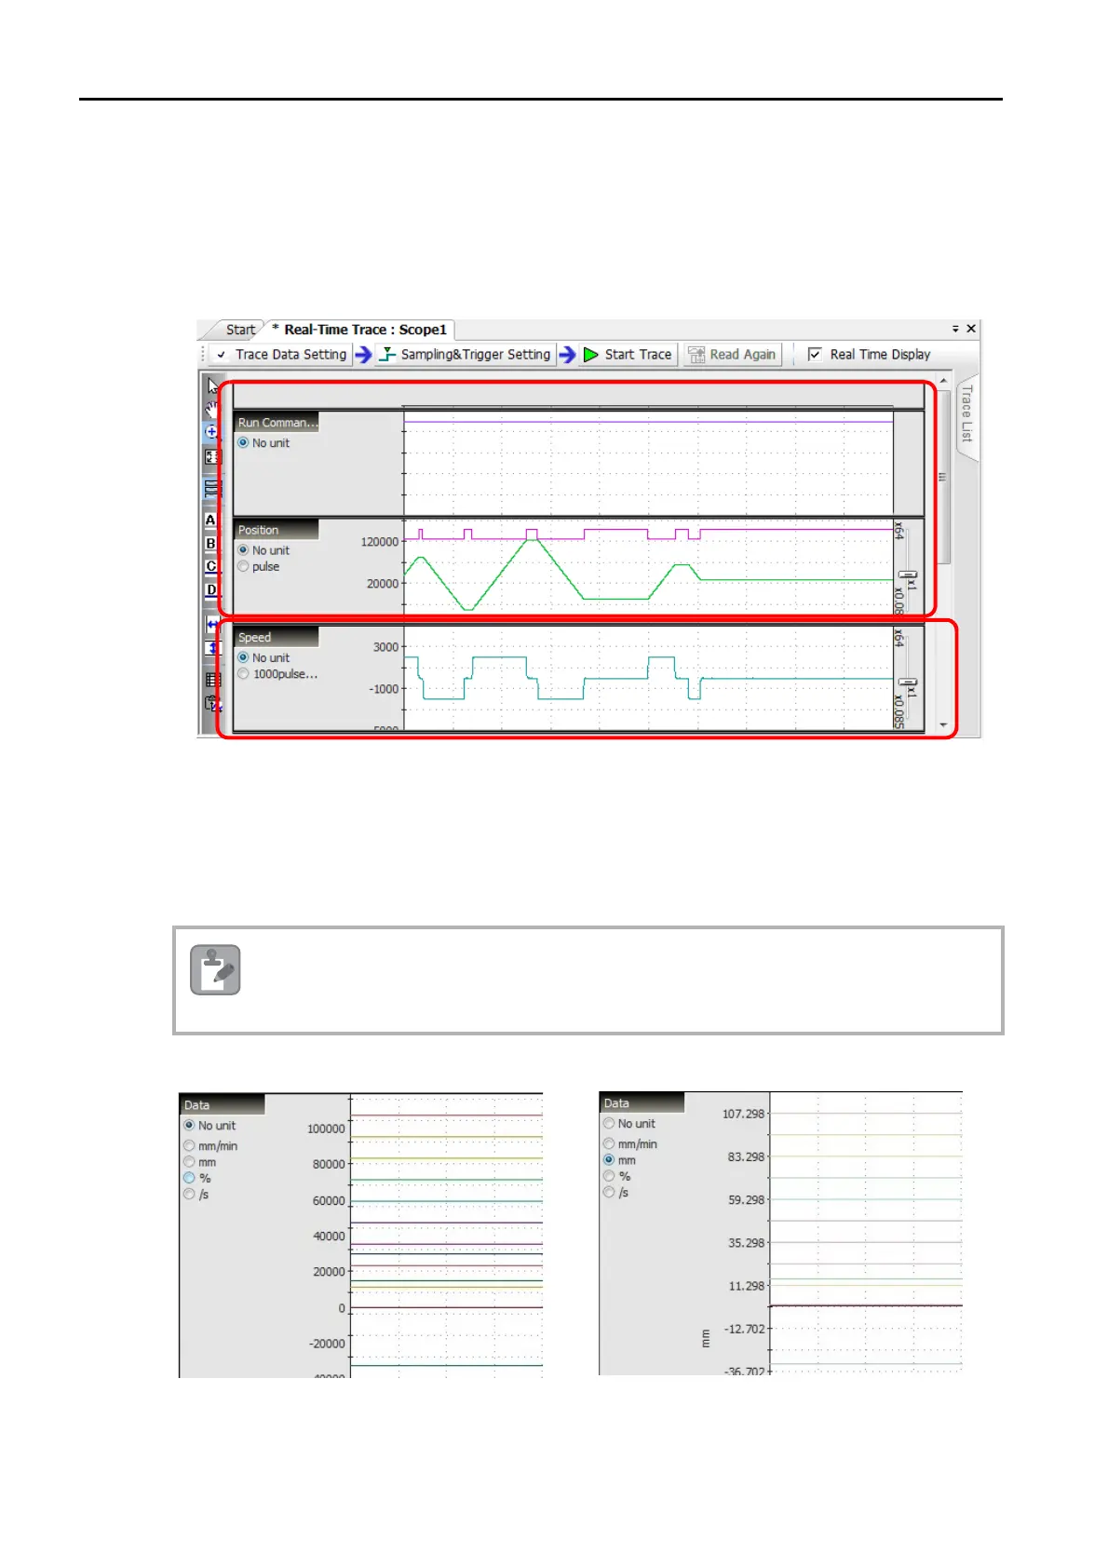This screenshot has height=1568, width=1108.
Task: Click the fit-to-window expand icon
Action: 212,456
